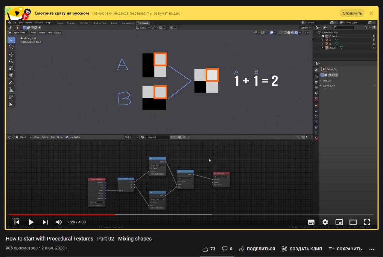Select the Annotate pencil tool
383x257 pixels.
point(11,83)
